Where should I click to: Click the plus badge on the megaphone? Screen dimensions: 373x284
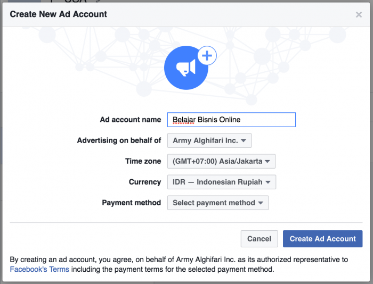point(207,55)
